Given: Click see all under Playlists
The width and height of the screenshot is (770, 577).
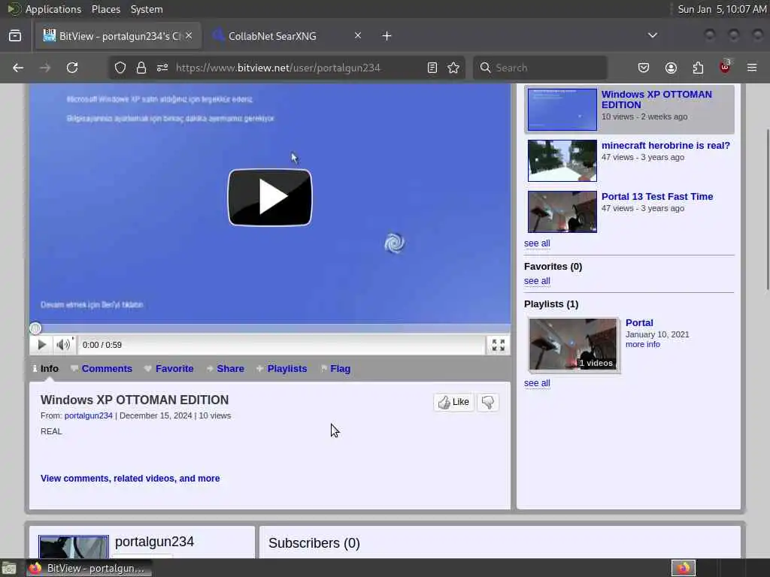Looking at the screenshot, I should [537, 382].
